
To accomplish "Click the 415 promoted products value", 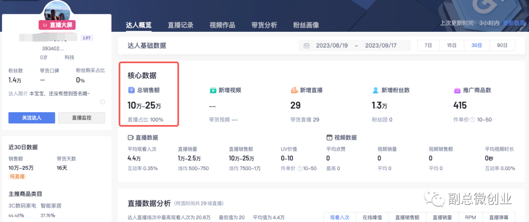I will pos(460,105).
